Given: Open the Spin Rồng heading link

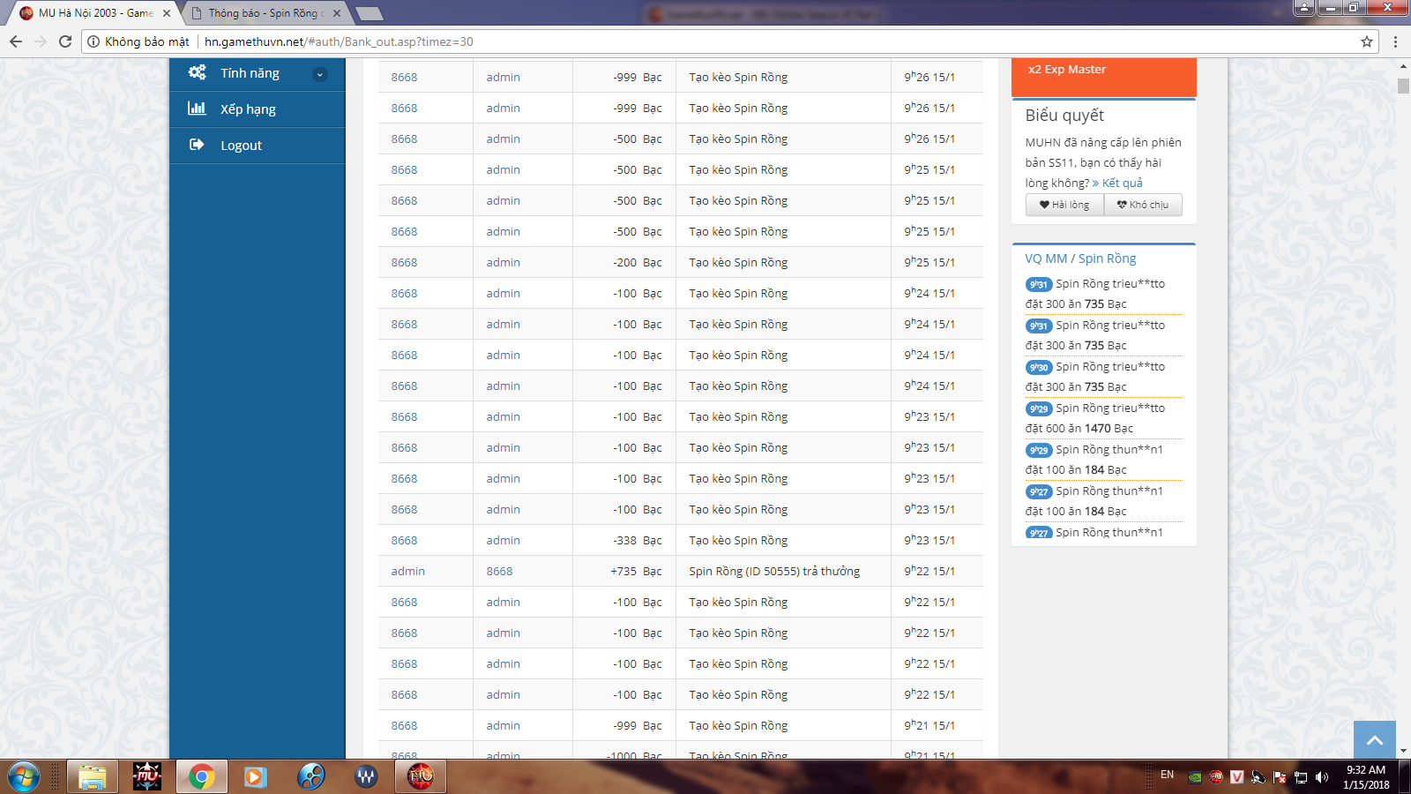Looking at the screenshot, I should point(1107,258).
